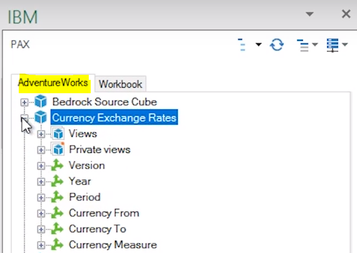Select the Currency Measure label
Viewport: 357px width, 253px height.
(x=113, y=245)
